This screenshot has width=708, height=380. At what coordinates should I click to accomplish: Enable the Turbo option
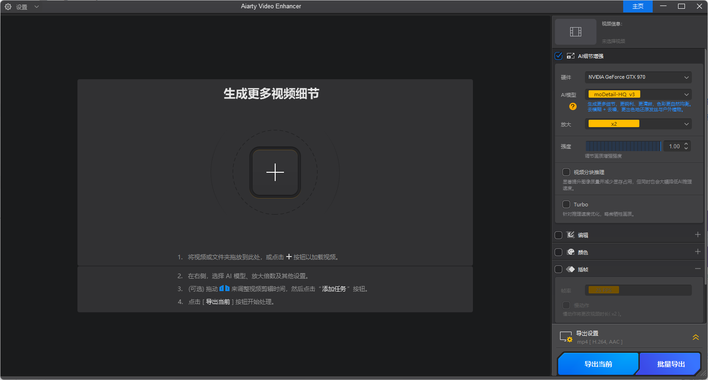(x=566, y=204)
